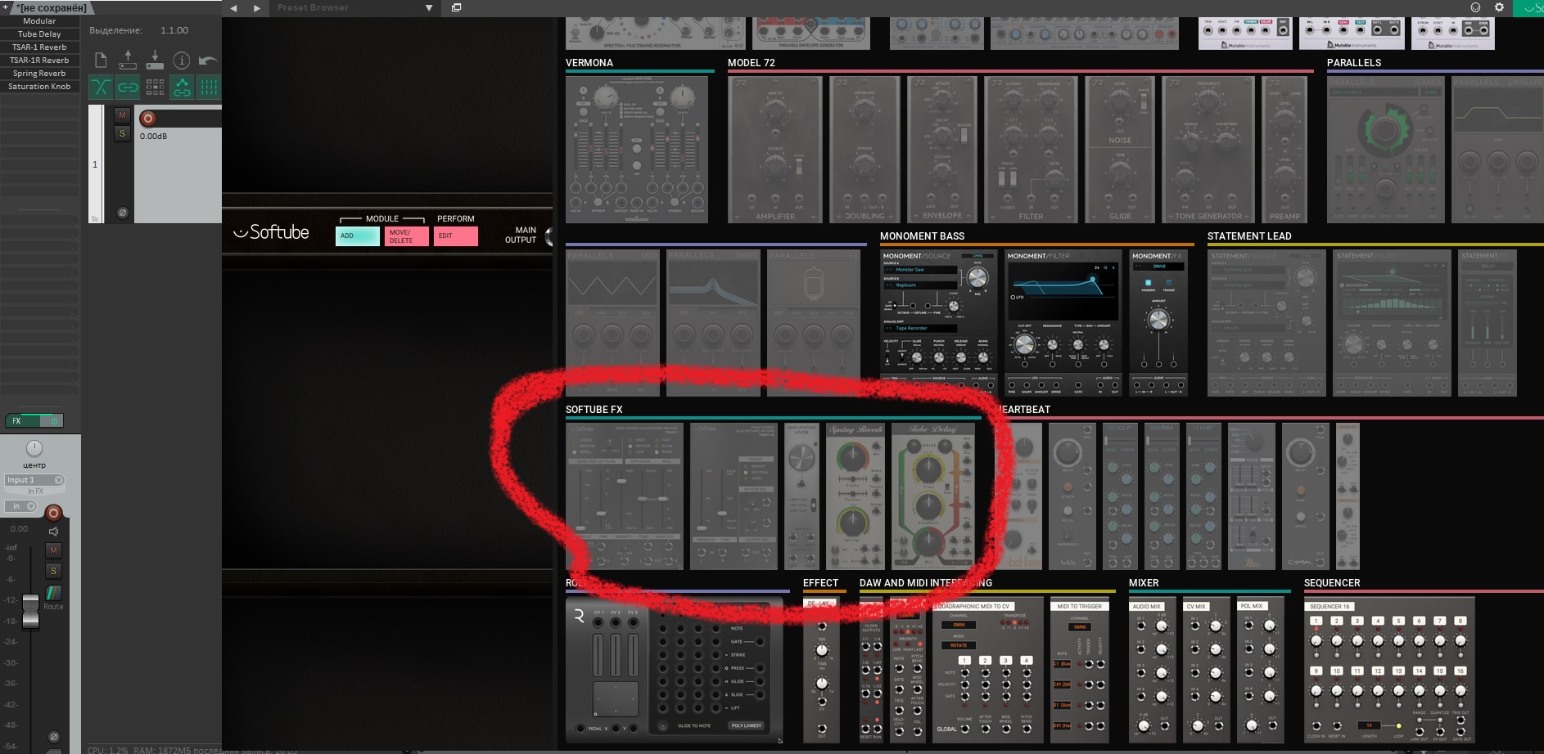This screenshot has height=754, width=1544.
Task: Mute track 1 in the track panel
Action: (122, 115)
